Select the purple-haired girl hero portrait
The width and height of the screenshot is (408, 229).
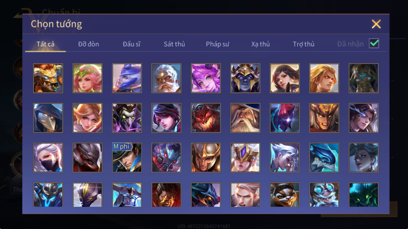pos(206,78)
